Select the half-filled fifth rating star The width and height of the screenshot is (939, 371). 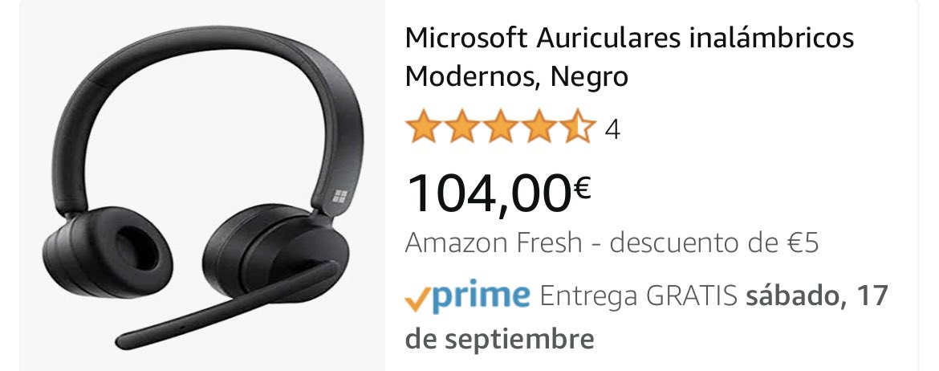coord(577,126)
